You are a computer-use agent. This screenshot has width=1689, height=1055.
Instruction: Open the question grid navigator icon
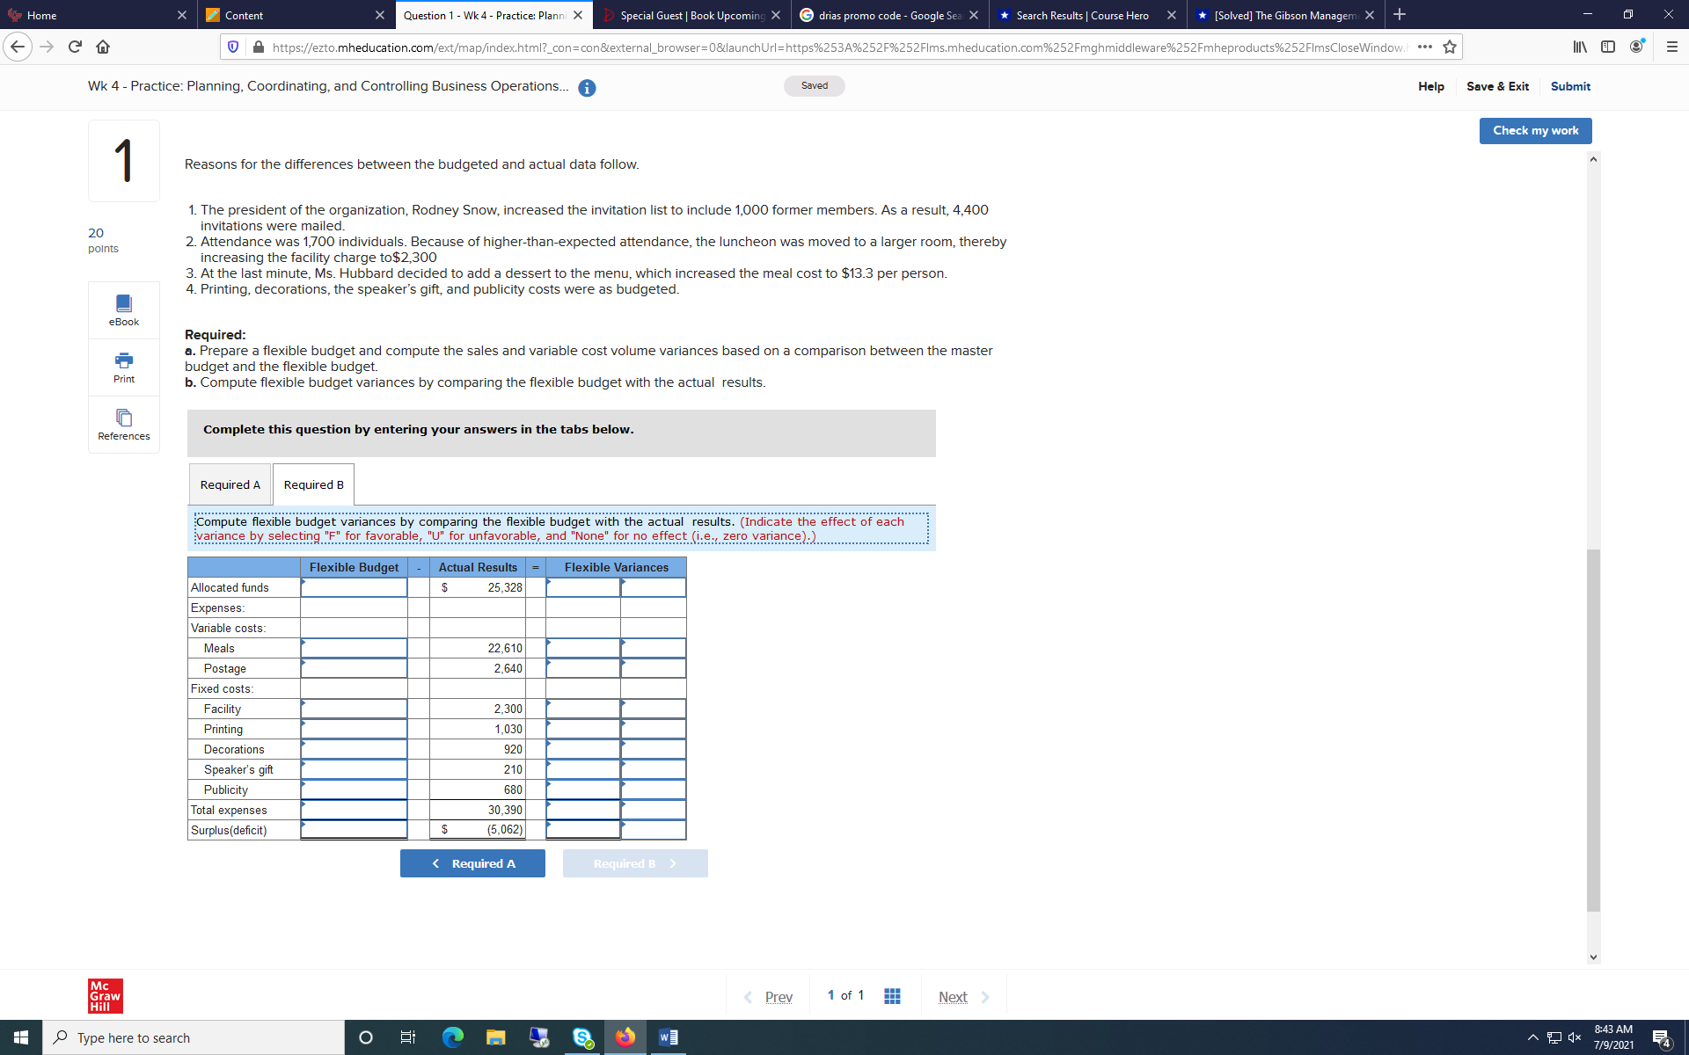892,996
